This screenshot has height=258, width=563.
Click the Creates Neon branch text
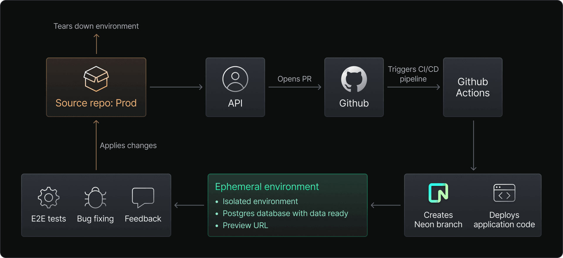point(438,220)
